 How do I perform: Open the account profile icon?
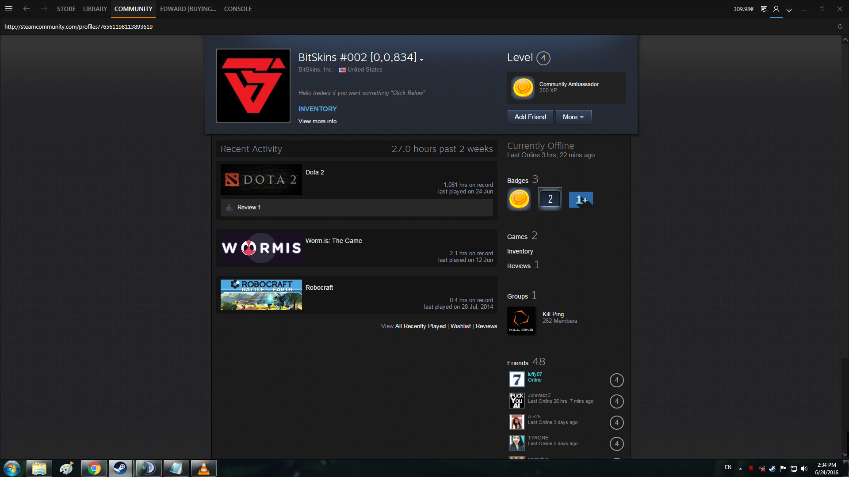(776, 9)
